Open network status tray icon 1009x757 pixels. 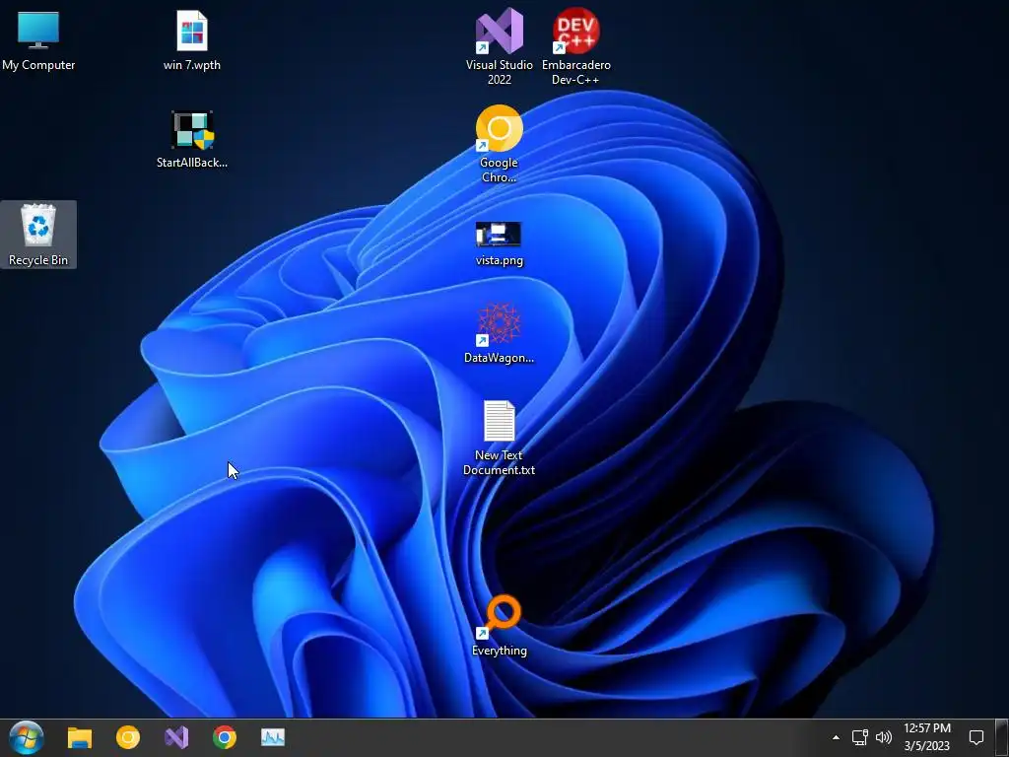click(x=860, y=737)
